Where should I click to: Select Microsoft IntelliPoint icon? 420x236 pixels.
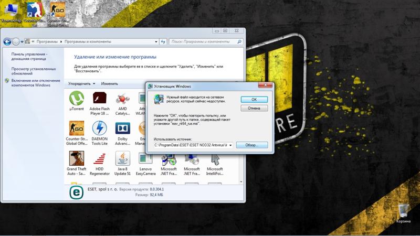[x=215, y=159]
